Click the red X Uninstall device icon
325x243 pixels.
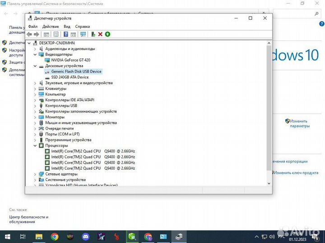(x=100, y=34)
